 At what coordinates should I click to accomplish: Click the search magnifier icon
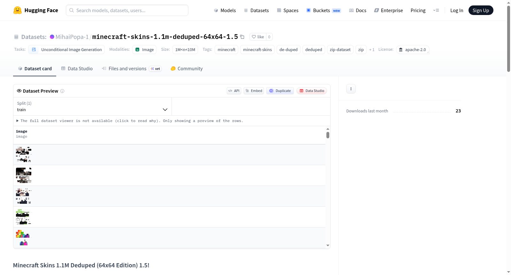point(72,10)
